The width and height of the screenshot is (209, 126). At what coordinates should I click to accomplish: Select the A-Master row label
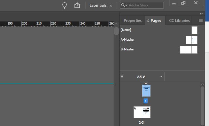click(x=127, y=40)
